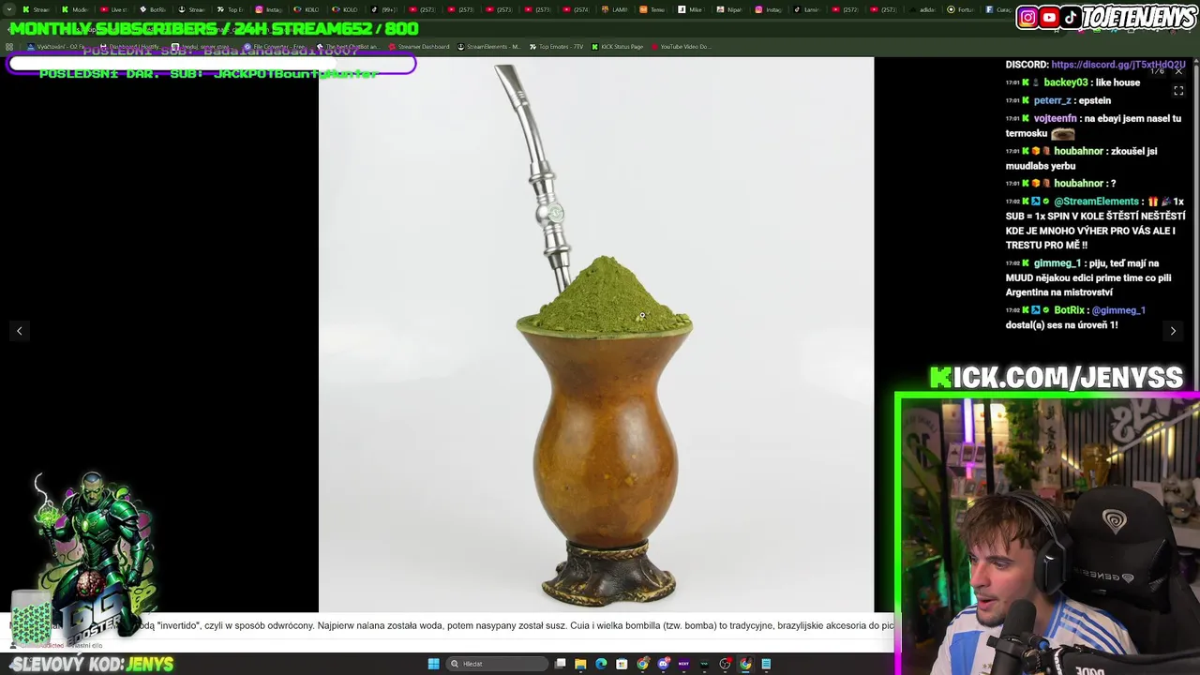Click the Hledat taskbar search box
The width and height of the screenshot is (1200, 675).
point(497,664)
